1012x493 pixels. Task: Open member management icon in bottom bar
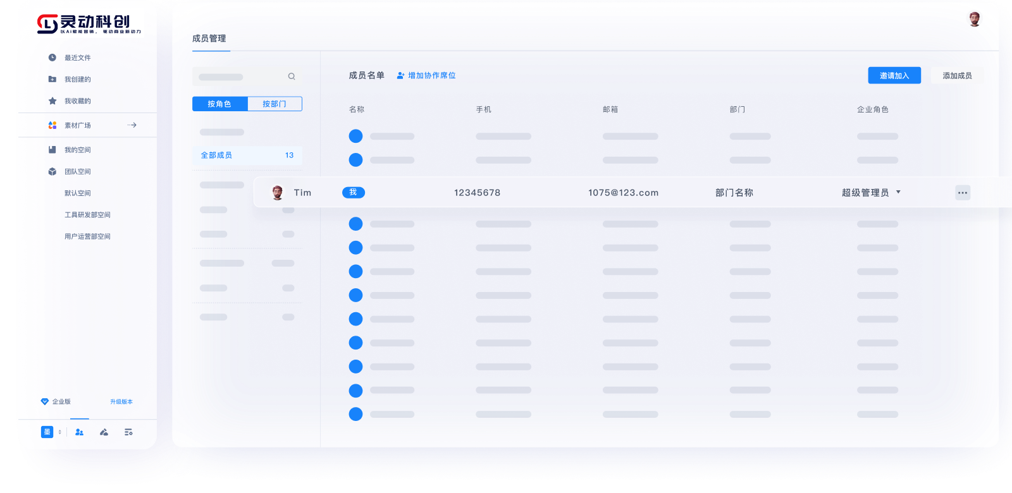[x=79, y=432]
